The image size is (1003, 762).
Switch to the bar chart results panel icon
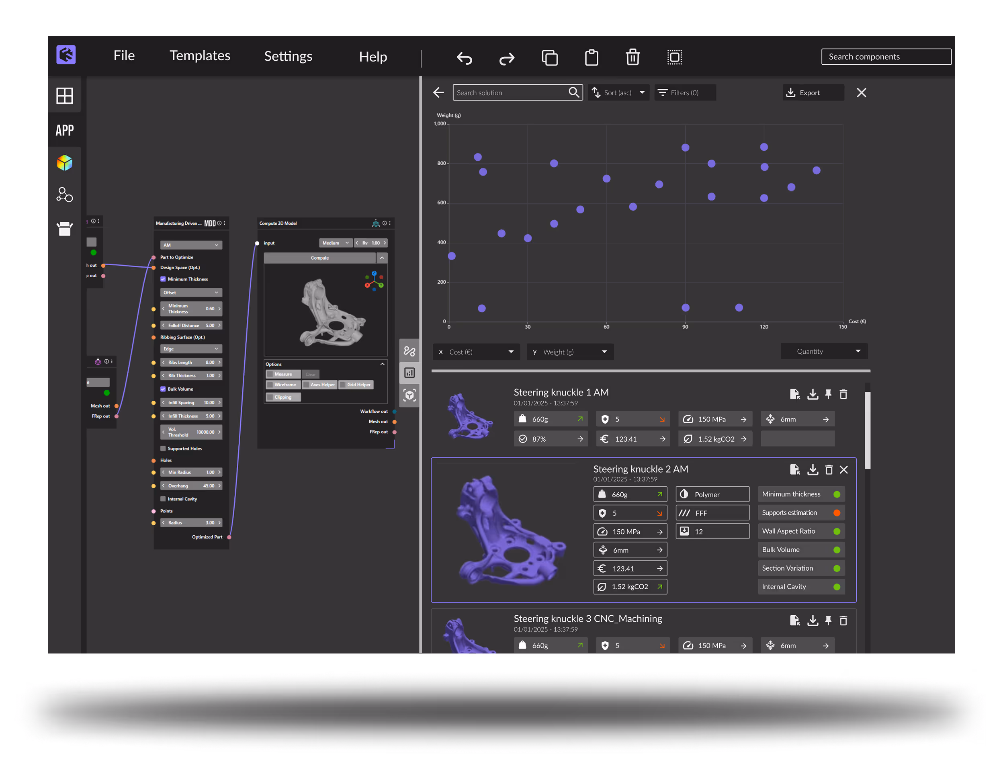click(409, 373)
